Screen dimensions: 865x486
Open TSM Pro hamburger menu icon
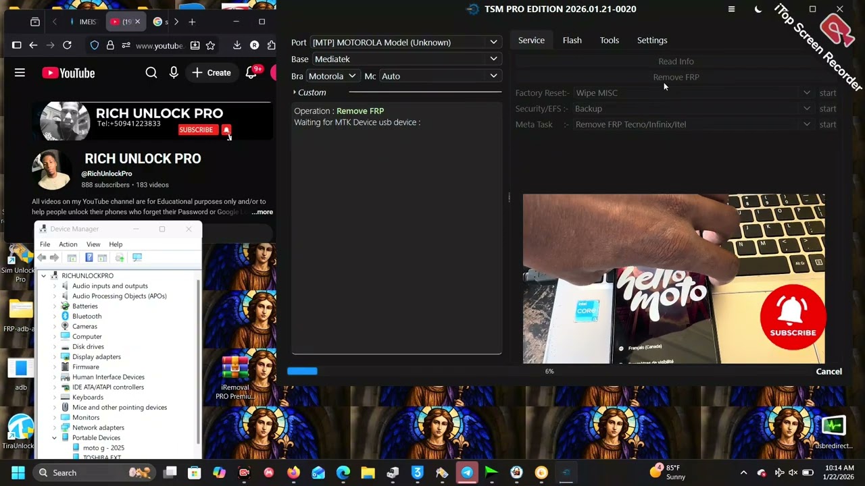click(x=731, y=9)
